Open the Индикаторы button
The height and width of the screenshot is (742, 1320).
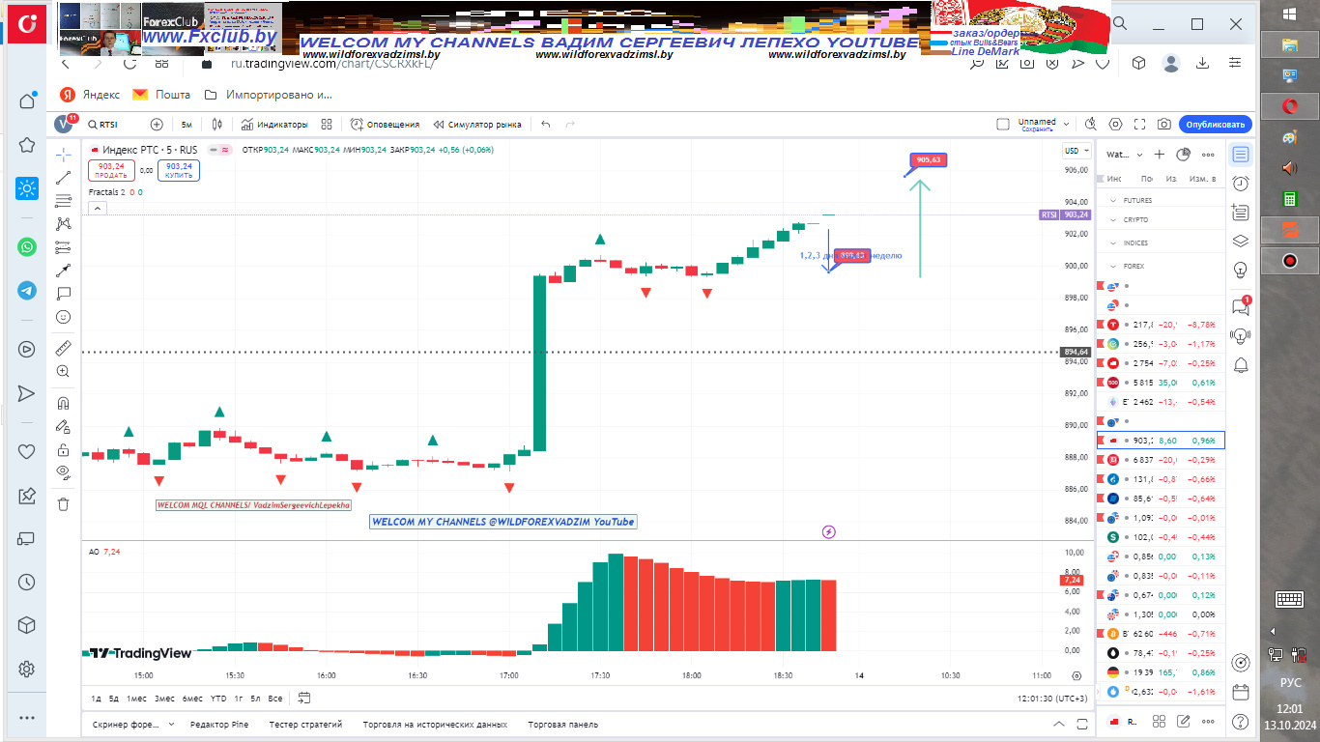(274, 125)
